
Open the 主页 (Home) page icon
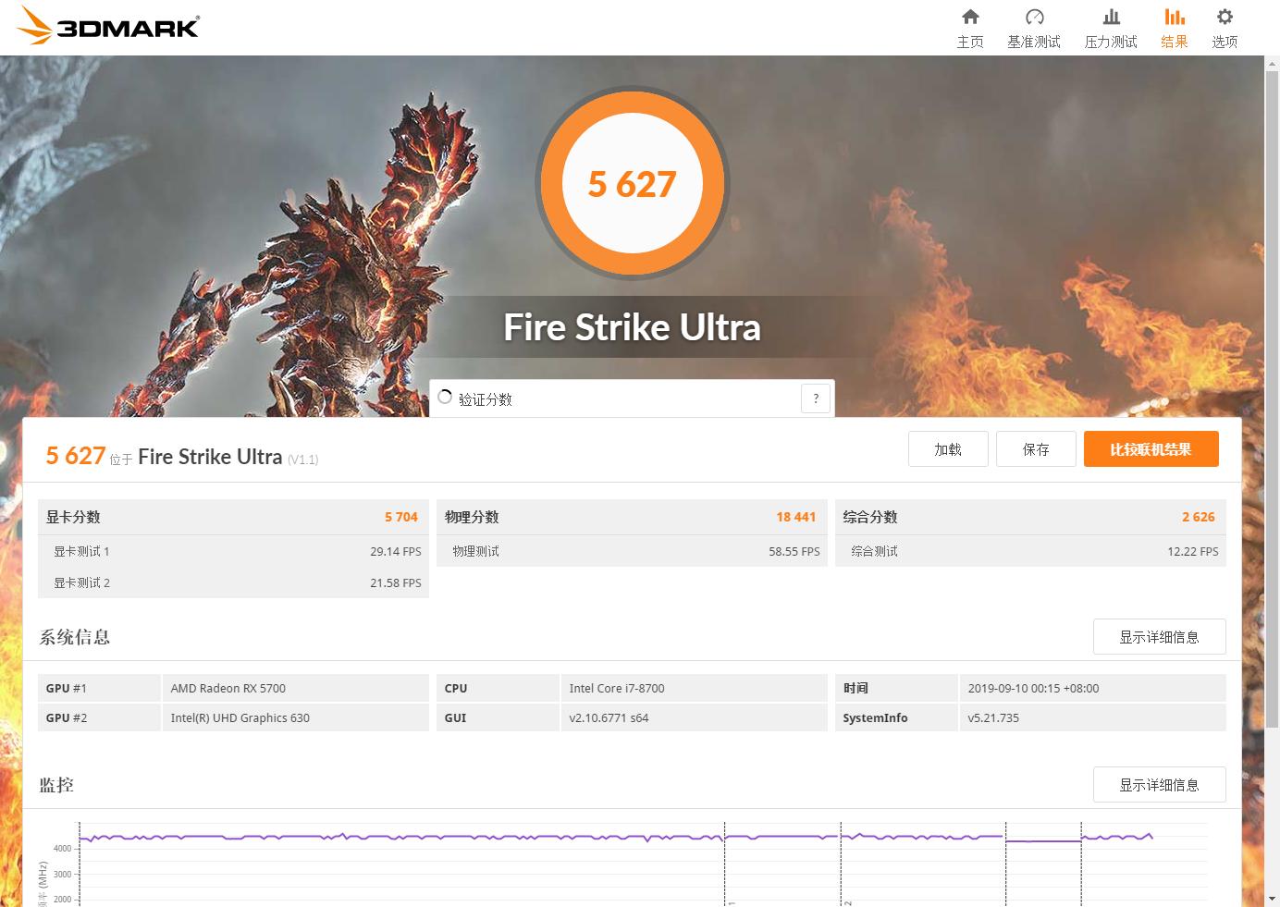tap(970, 26)
